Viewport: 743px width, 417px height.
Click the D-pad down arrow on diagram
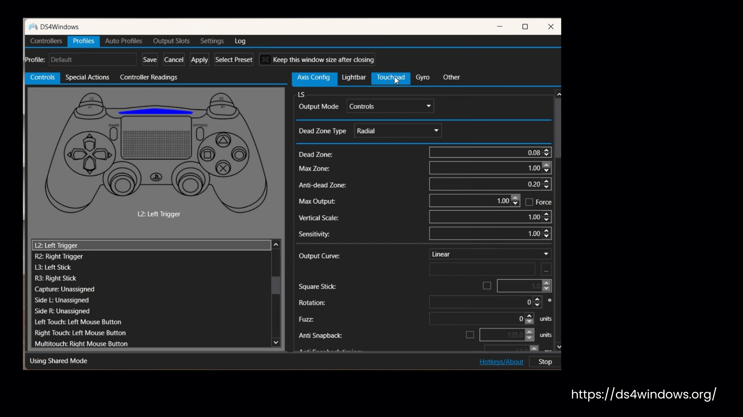point(89,166)
